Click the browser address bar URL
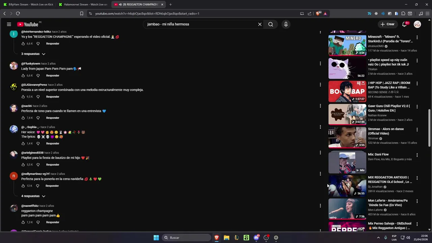432x243 pixels. coord(147,13)
